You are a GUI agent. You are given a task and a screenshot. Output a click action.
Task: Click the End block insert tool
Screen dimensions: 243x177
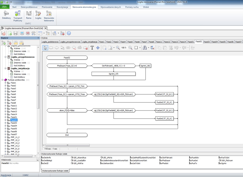(x=80, y=48)
